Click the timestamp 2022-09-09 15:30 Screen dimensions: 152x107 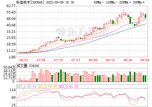click(60, 2)
